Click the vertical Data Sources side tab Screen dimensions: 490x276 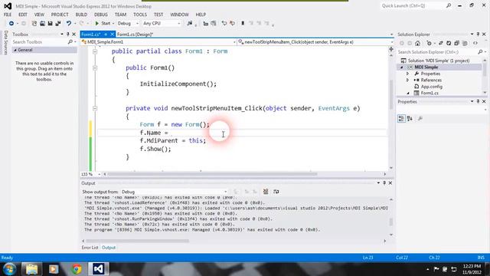(x=5, y=43)
